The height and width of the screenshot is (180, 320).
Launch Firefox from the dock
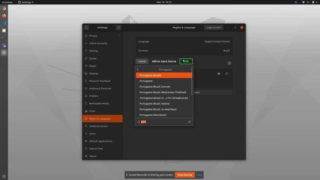(4, 16)
